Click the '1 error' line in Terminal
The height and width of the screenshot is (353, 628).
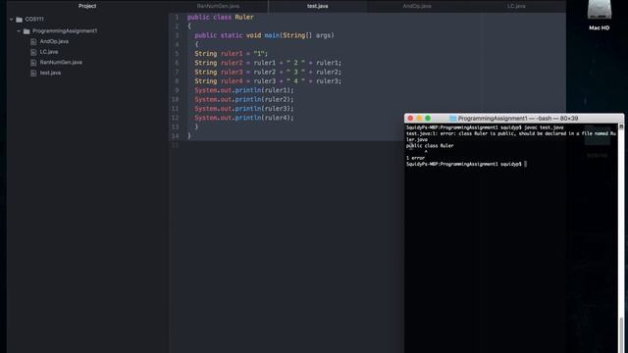(415, 158)
